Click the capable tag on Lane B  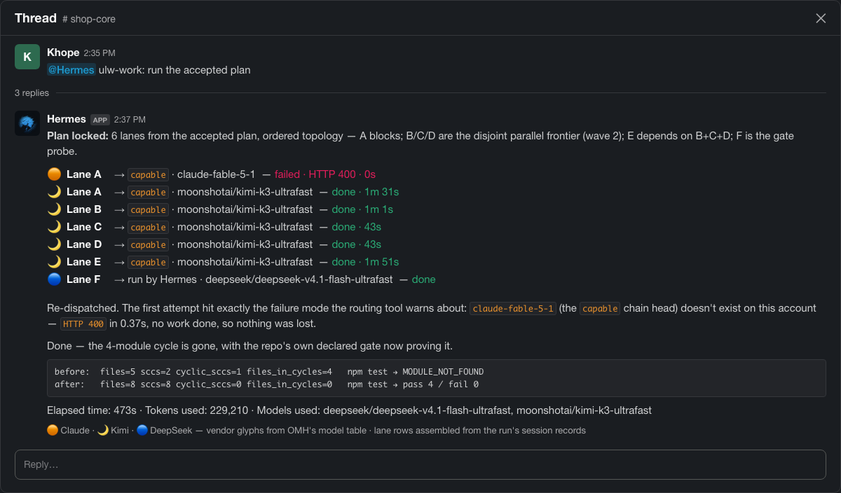(x=148, y=209)
